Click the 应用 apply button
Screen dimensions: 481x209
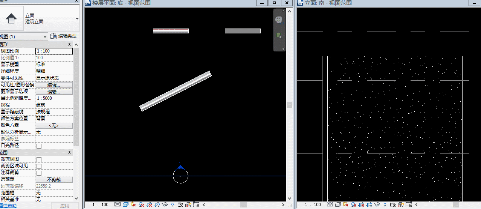65,206
